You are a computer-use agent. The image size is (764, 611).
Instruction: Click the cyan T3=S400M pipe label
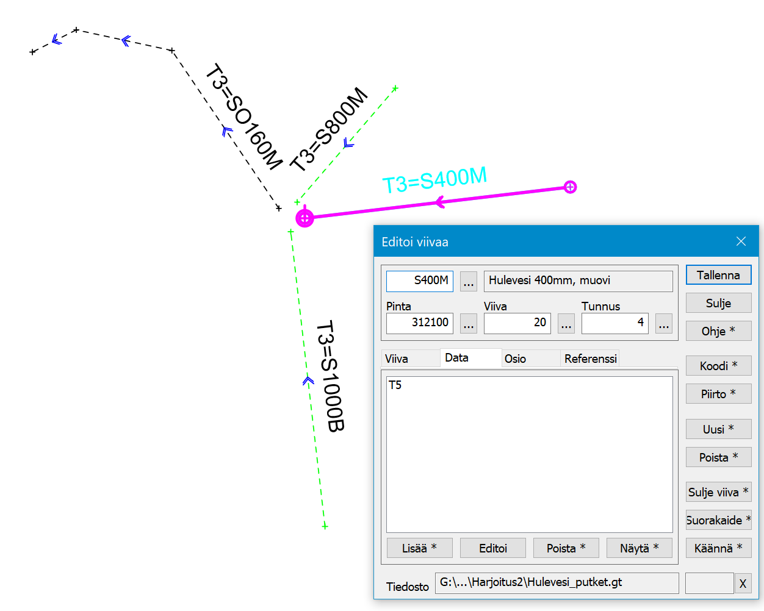click(x=434, y=180)
